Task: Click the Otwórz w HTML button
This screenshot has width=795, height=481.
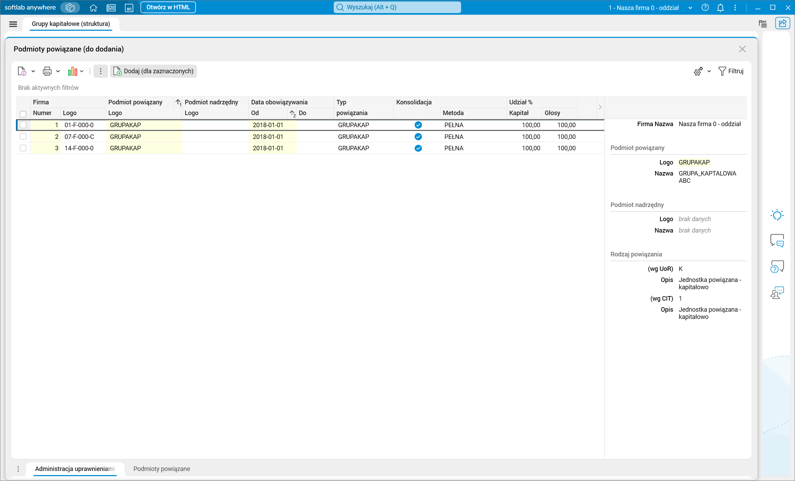Action: click(168, 7)
